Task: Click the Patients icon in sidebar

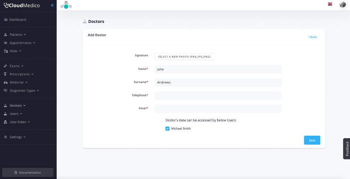Action: point(6,35)
